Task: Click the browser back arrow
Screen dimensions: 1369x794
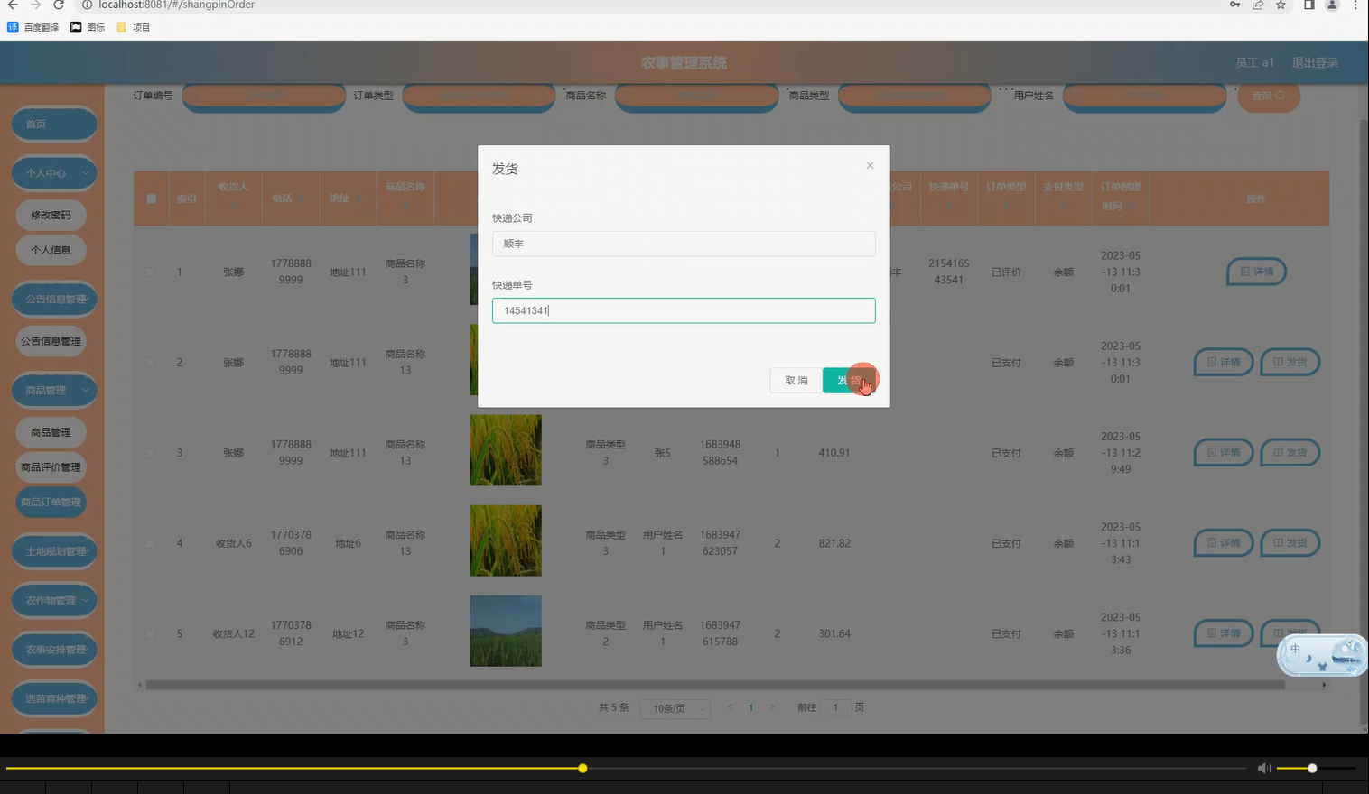Action: coord(13,5)
